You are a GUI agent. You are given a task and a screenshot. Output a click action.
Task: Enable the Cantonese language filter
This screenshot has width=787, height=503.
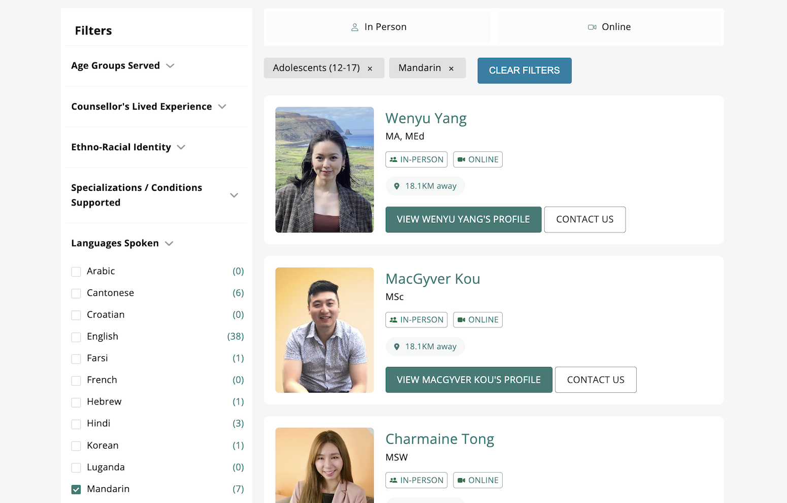pyautogui.click(x=76, y=293)
